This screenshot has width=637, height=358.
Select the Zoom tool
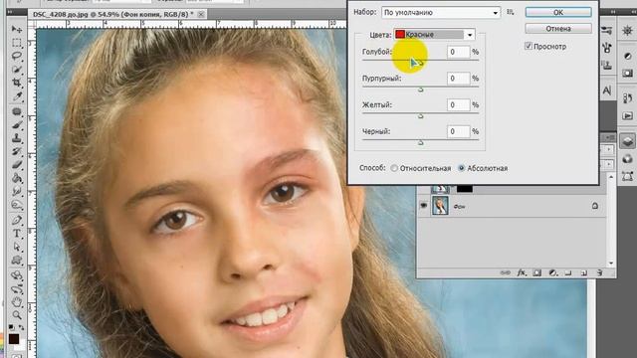point(17,315)
